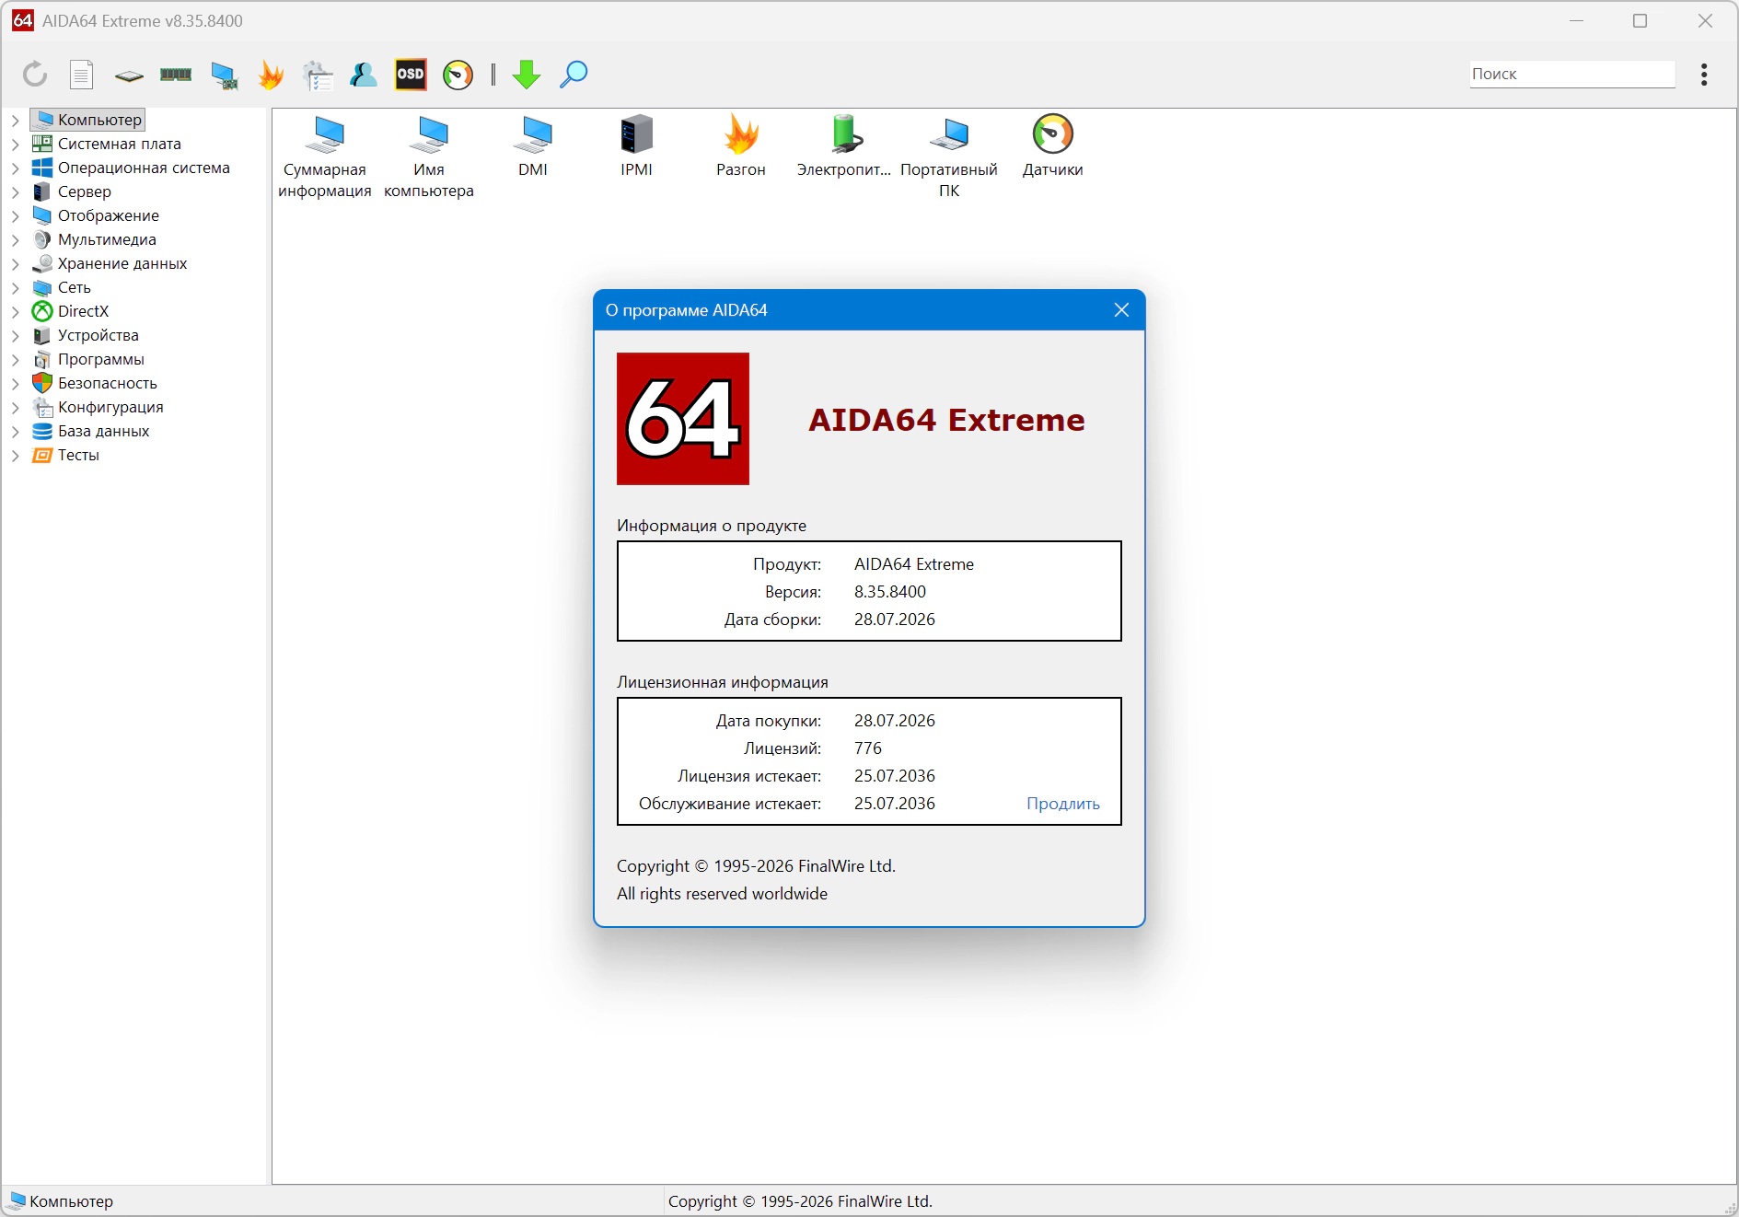
Task: Expand the Компьютер tree node
Action: [16, 120]
